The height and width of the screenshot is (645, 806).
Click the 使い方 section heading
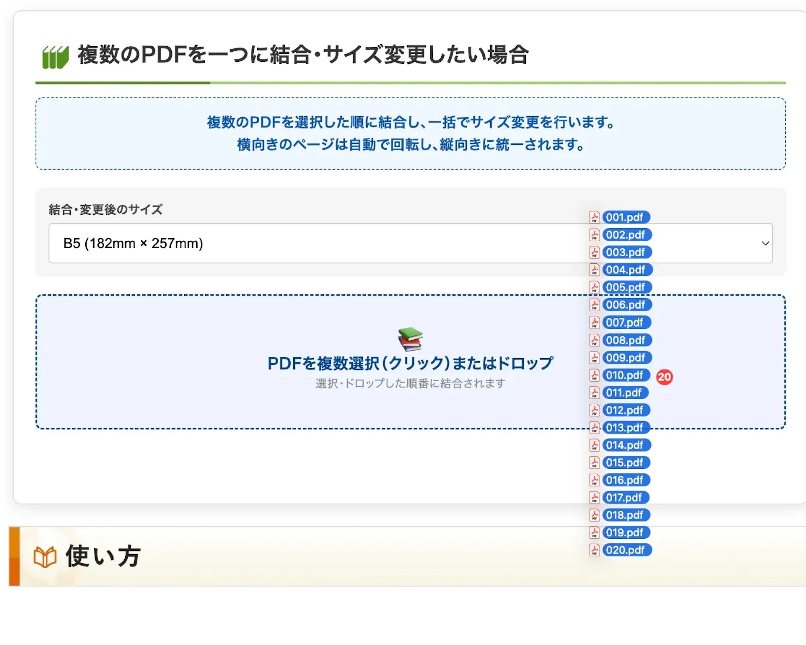(x=103, y=556)
